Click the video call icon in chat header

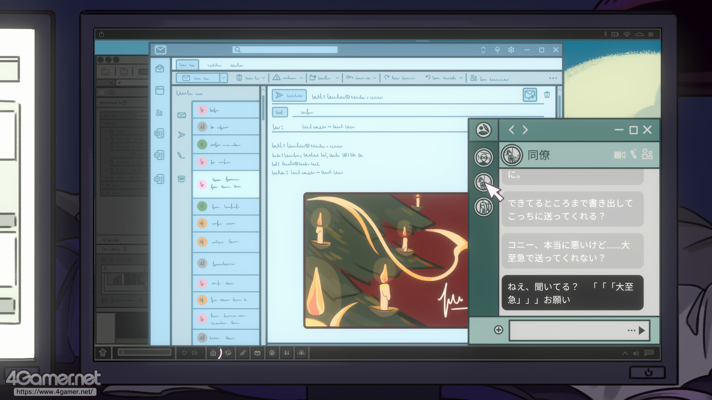tap(619, 155)
